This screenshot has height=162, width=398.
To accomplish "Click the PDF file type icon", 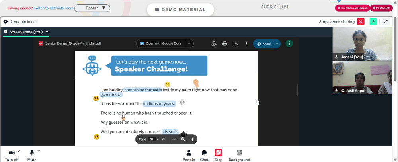I will (x=41, y=43).
